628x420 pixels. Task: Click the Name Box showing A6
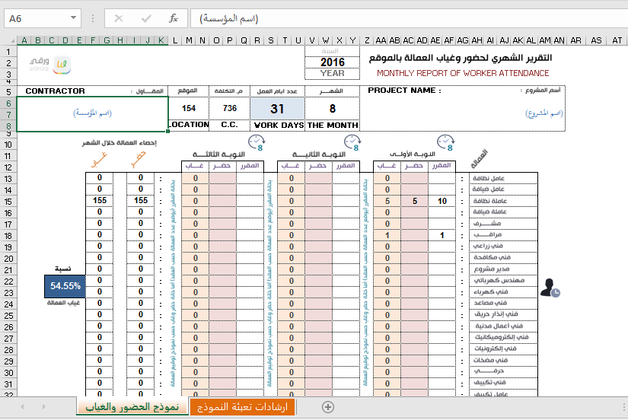[x=37, y=18]
